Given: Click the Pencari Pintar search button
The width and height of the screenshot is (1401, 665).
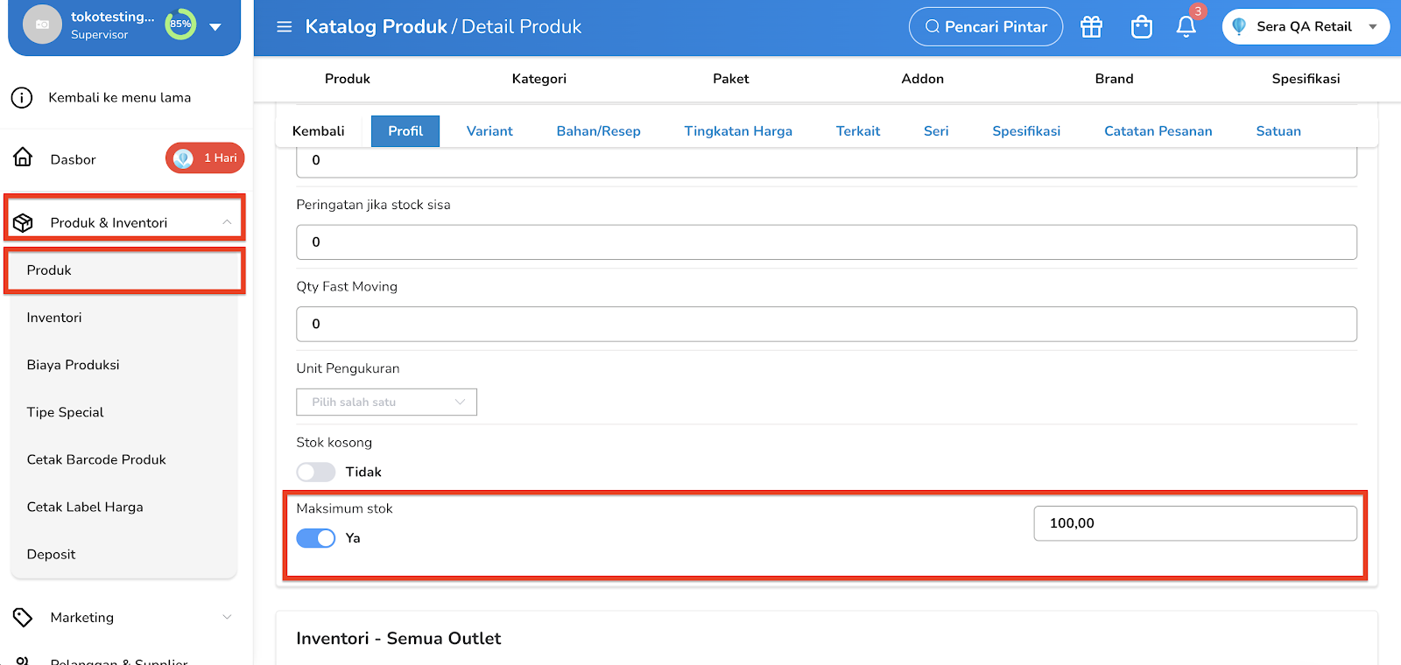Looking at the screenshot, I should pyautogui.click(x=986, y=27).
